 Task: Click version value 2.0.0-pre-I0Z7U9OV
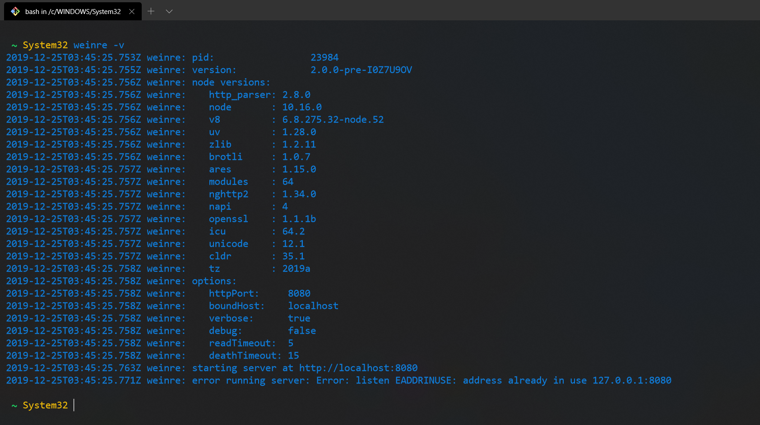point(361,70)
